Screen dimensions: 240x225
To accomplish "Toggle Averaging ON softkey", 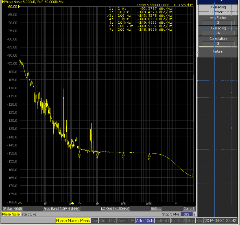I will pyautogui.click(x=218, y=31).
